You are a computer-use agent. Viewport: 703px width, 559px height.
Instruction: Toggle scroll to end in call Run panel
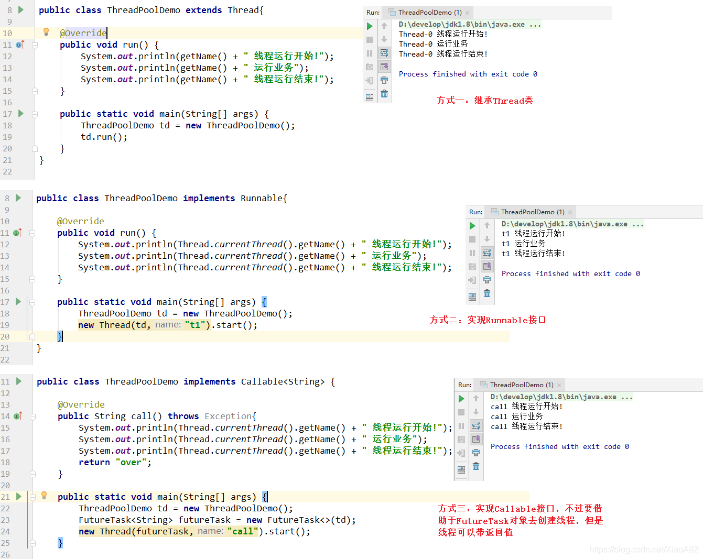(476, 439)
